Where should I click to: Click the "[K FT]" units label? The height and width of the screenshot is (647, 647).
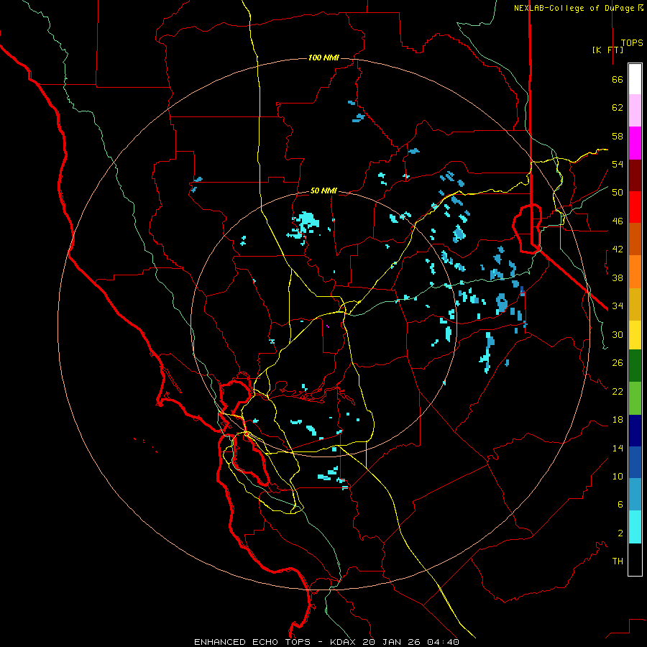pyautogui.click(x=607, y=50)
